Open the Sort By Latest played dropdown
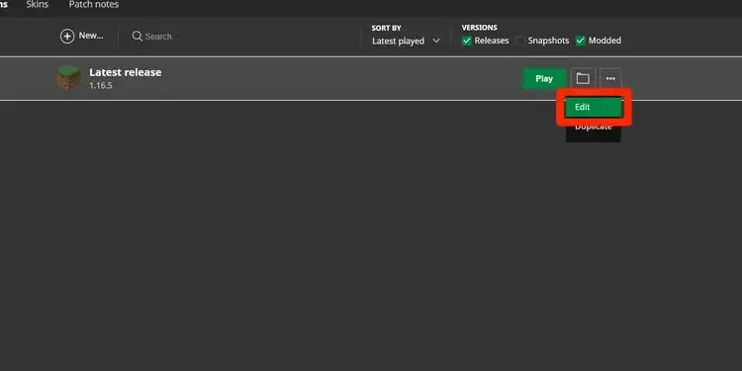 point(406,42)
